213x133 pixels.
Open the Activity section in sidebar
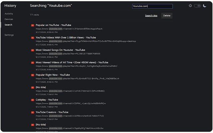click(9, 14)
